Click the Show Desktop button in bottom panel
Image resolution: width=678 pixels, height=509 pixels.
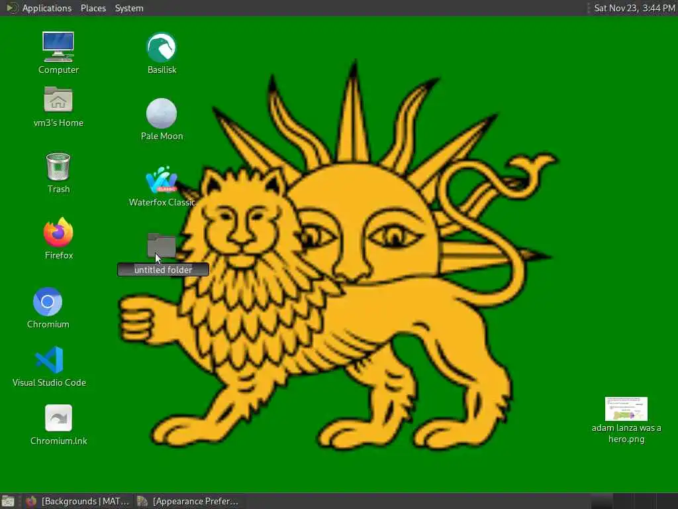[x=8, y=501]
